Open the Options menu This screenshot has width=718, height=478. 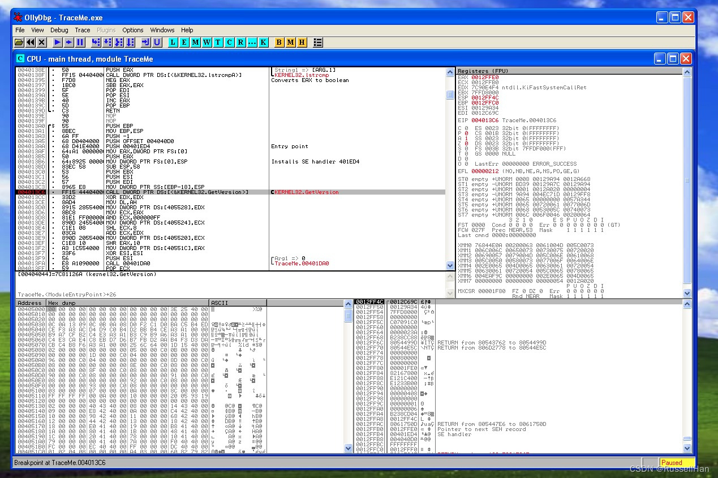[133, 30]
